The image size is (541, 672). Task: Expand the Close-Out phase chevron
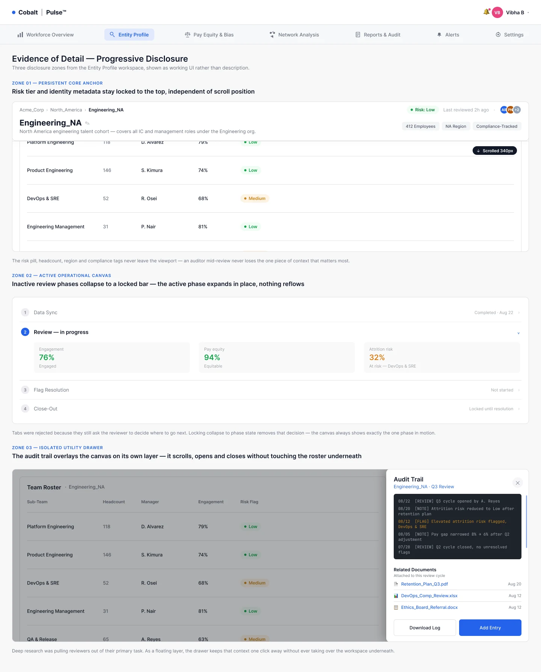[519, 409]
